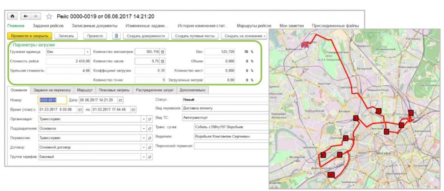Viewport: 444px width, 191px height.
Task: Focus the Стоимость рейса field
Action: tap(68, 61)
